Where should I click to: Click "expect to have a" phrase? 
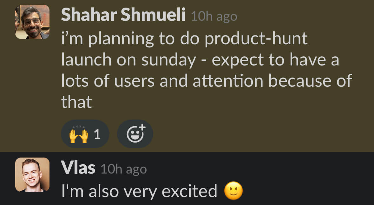pos(275,60)
